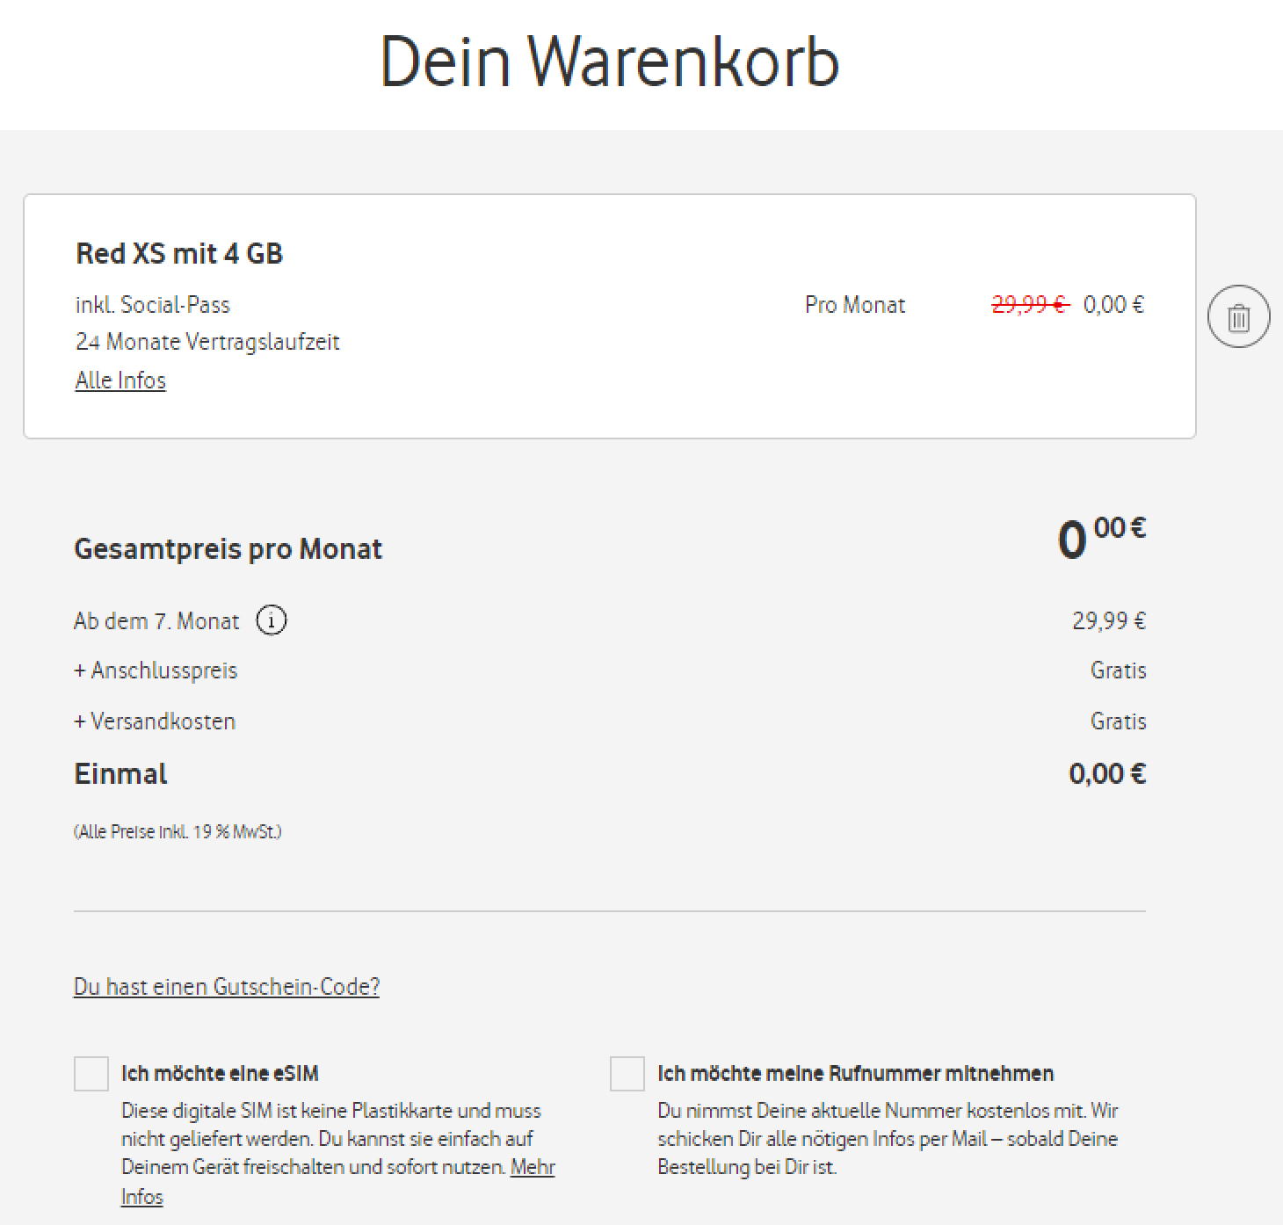Screen dimensions: 1283x1225
Task: Tick the Rufnummer mitnehmen checkbox
Action: tap(627, 1074)
